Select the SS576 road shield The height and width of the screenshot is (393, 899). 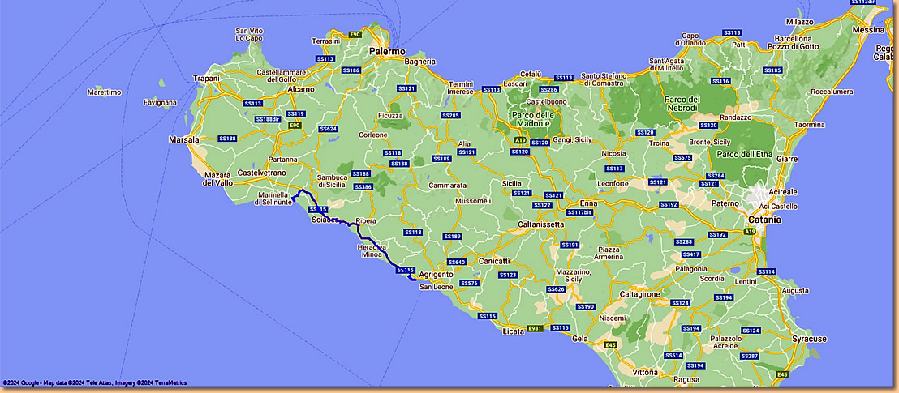pyautogui.click(x=469, y=283)
